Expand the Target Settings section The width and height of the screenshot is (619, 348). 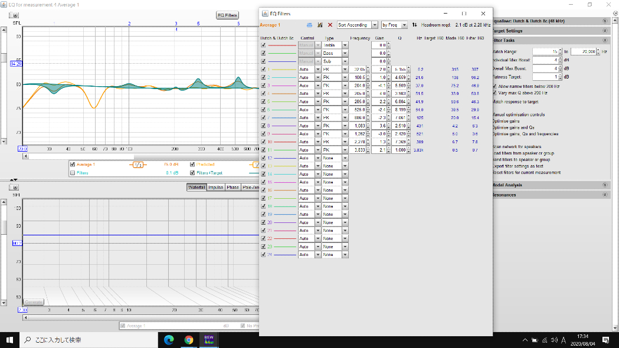click(x=605, y=31)
